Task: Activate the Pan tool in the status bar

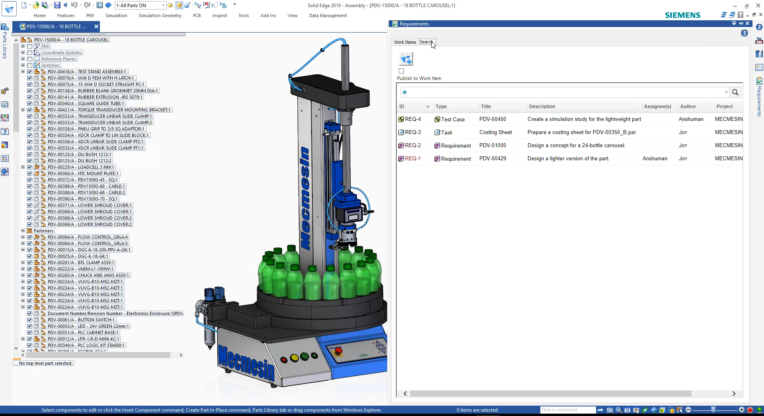Action: [x=636, y=410]
